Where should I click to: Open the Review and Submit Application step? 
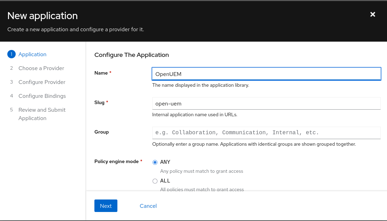42,114
